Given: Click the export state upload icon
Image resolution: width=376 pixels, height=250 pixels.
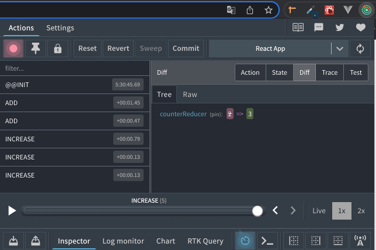Looking at the screenshot, I should (36, 241).
